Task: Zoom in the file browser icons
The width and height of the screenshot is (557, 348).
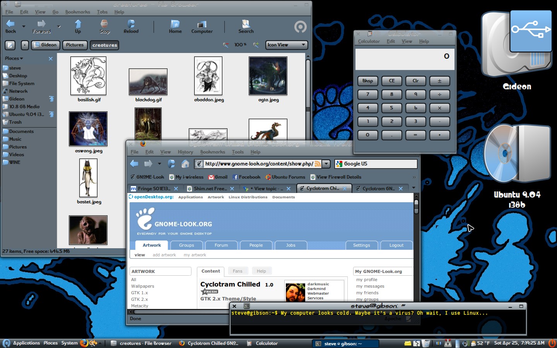Action: pos(256,45)
